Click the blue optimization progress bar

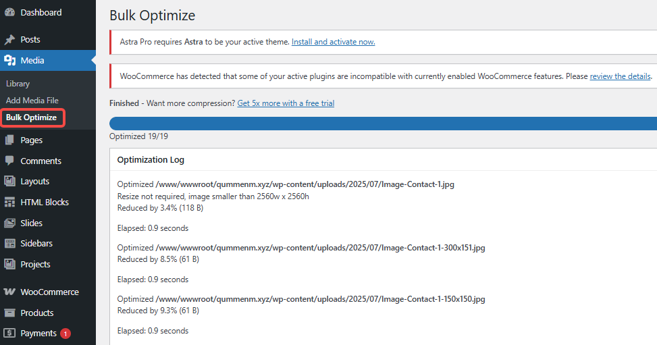382,124
